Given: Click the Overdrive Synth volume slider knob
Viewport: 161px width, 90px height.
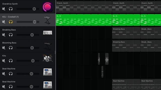Looking at the screenshot, I should pos(34,9).
